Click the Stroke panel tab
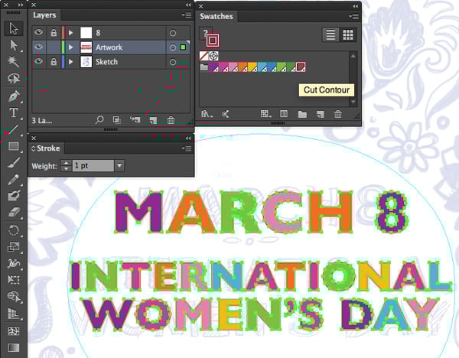459x358 pixels. 46,148
